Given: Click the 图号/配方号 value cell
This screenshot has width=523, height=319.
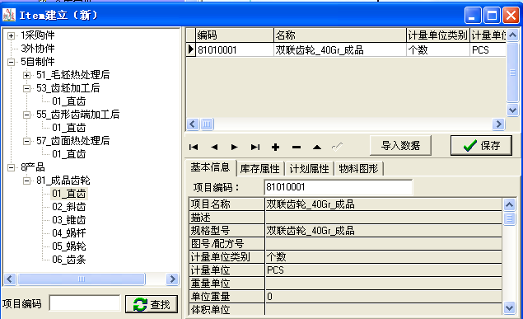Looking at the screenshot, I should [x=383, y=244].
